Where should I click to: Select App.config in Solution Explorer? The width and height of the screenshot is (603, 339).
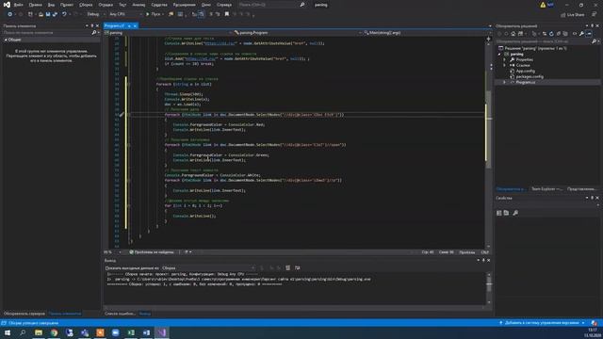coord(525,71)
